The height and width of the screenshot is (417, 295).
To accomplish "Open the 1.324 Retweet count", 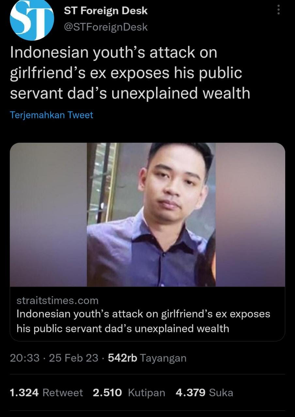I will (24, 393).
